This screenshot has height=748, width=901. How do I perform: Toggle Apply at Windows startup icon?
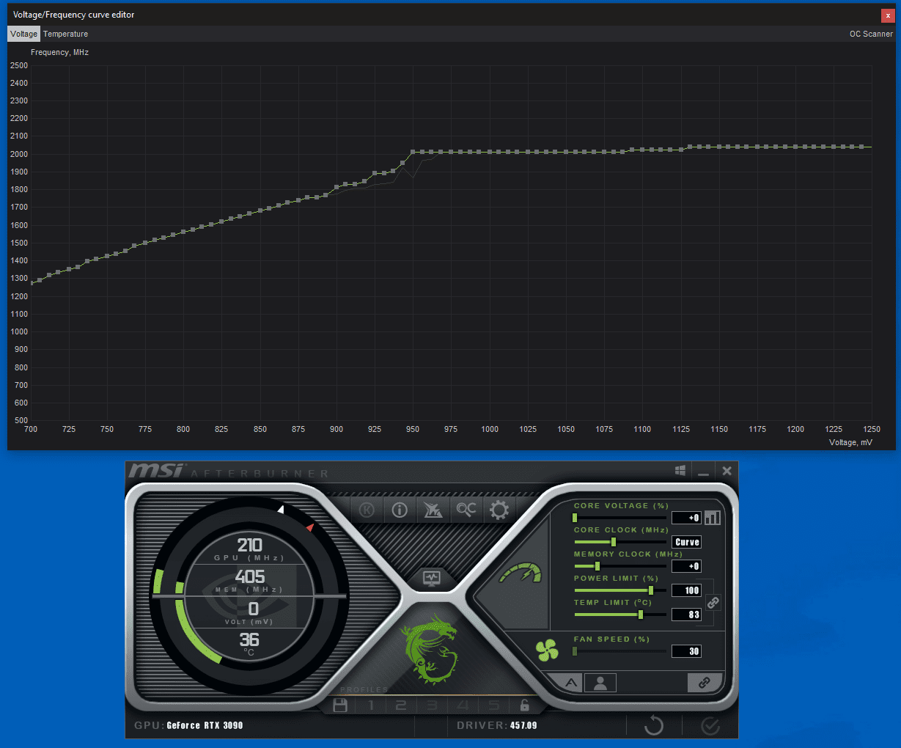tap(680, 469)
